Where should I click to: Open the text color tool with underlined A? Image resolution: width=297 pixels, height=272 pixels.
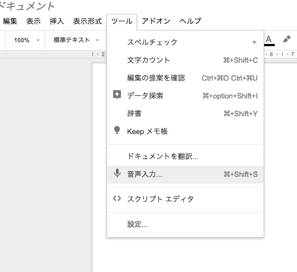[x=269, y=41]
